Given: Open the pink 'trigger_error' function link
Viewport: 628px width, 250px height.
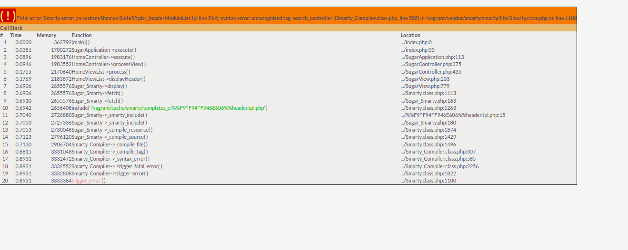Looking at the screenshot, I should 86,181.
